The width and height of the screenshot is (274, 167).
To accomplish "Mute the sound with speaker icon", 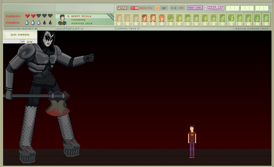I will (x=157, y=8).
